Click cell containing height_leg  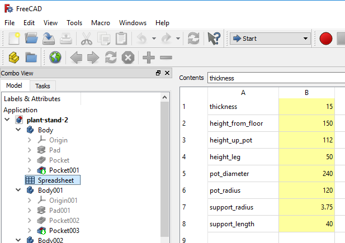coord(243,157)
